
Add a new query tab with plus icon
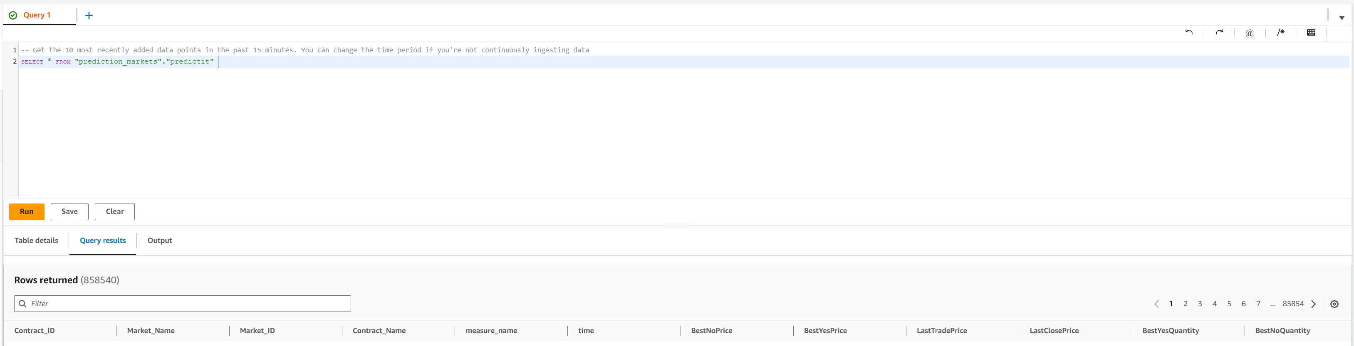(x=89, y=15)
